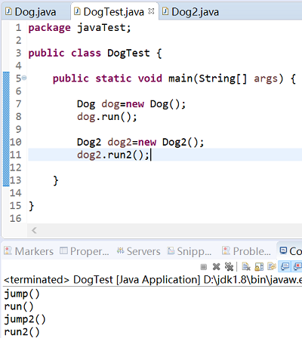Screen dimensions: 302x338
Task: Click line number 16 in the gutter
Action: click(16, 218)
